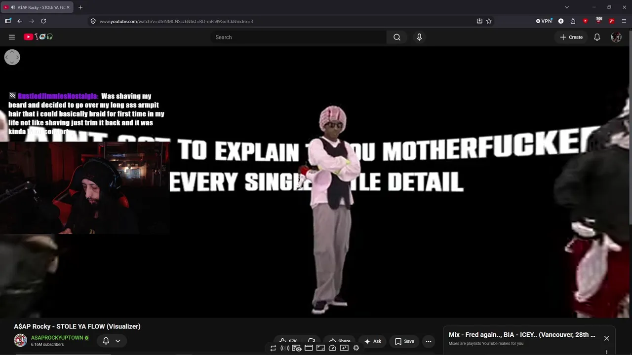Open the account avatar menu
The height and width of the screenshot is (355, 632).
pyautogui.click(x=616, y=37)
